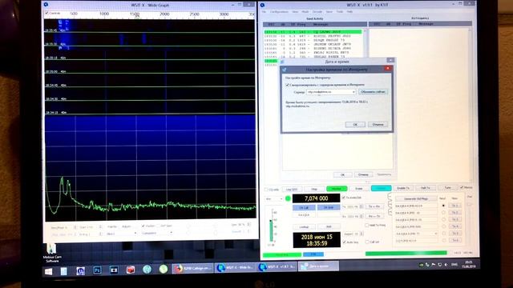Select the Next radio button for Tx 3
The height and width of the screenshot is (288, 513).
tap(443, 219)
